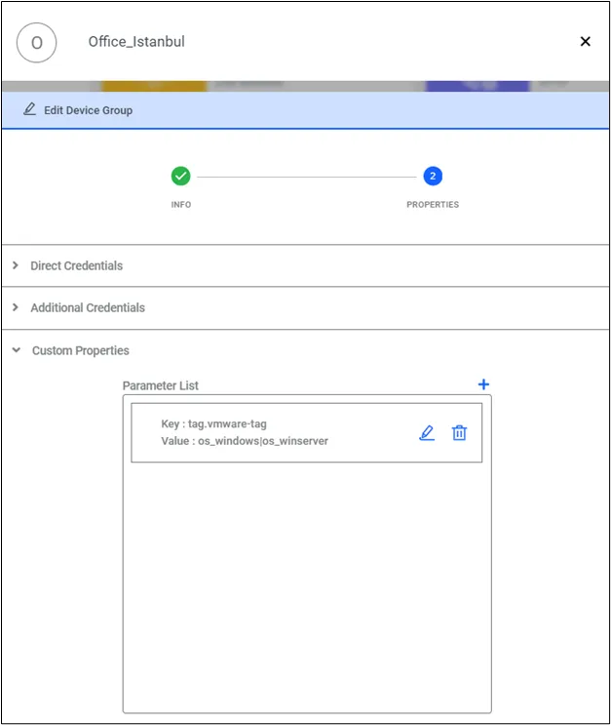Click the Additional Credentials heading
Image resolution: width=611 pixels, height=725 pixels.
(x=88, y=308)
